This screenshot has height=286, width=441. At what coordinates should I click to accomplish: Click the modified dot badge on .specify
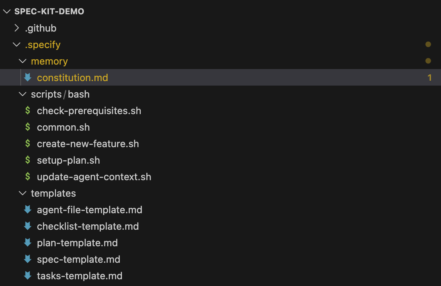click(428, 45)
